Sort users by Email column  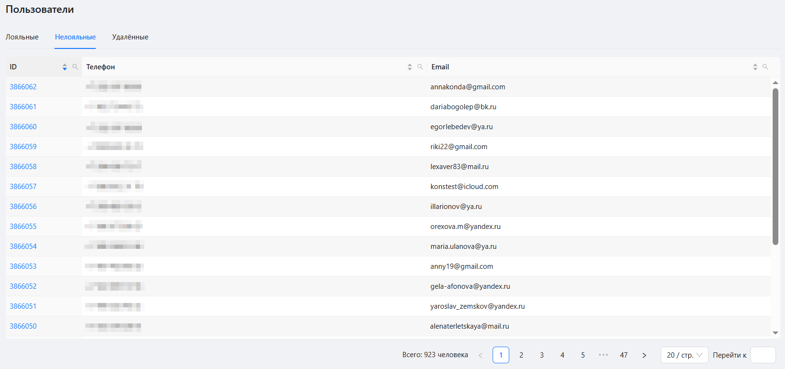(755, 67)
